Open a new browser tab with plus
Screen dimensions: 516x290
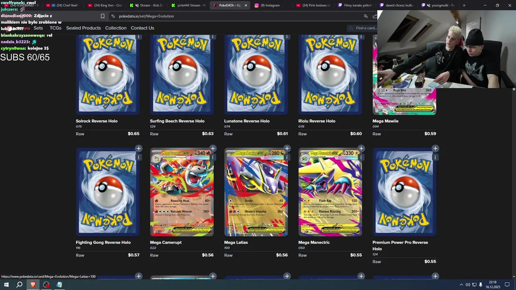464,5
